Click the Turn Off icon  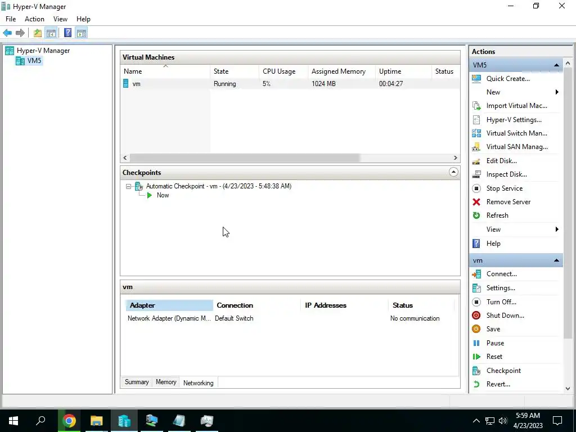point(476,302)
